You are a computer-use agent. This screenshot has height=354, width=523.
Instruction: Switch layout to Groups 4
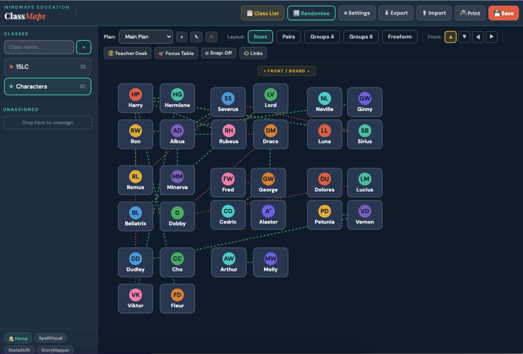click(x=322, y=37)
